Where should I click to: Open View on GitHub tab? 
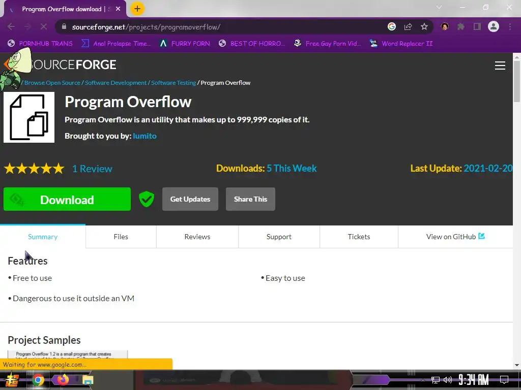[455, 237]
